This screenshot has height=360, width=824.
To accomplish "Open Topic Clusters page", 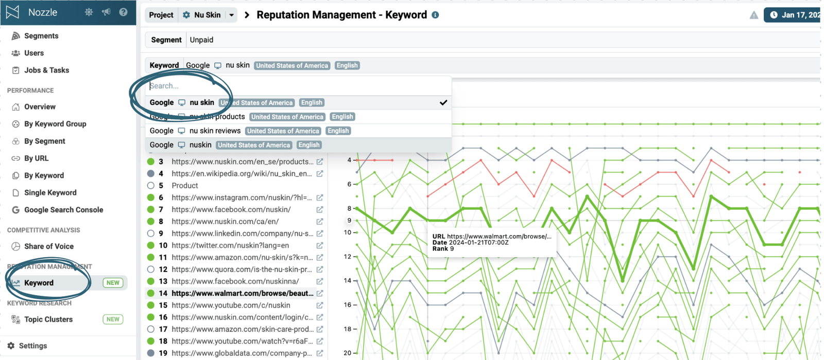I will coord(48,319).
